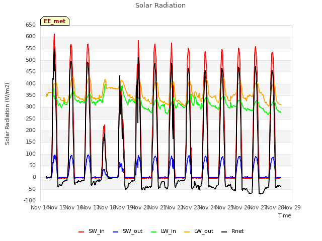The image size is (322, 241).
Task: Click the 550 y-axis tick label
Action: tap(31, 48)
